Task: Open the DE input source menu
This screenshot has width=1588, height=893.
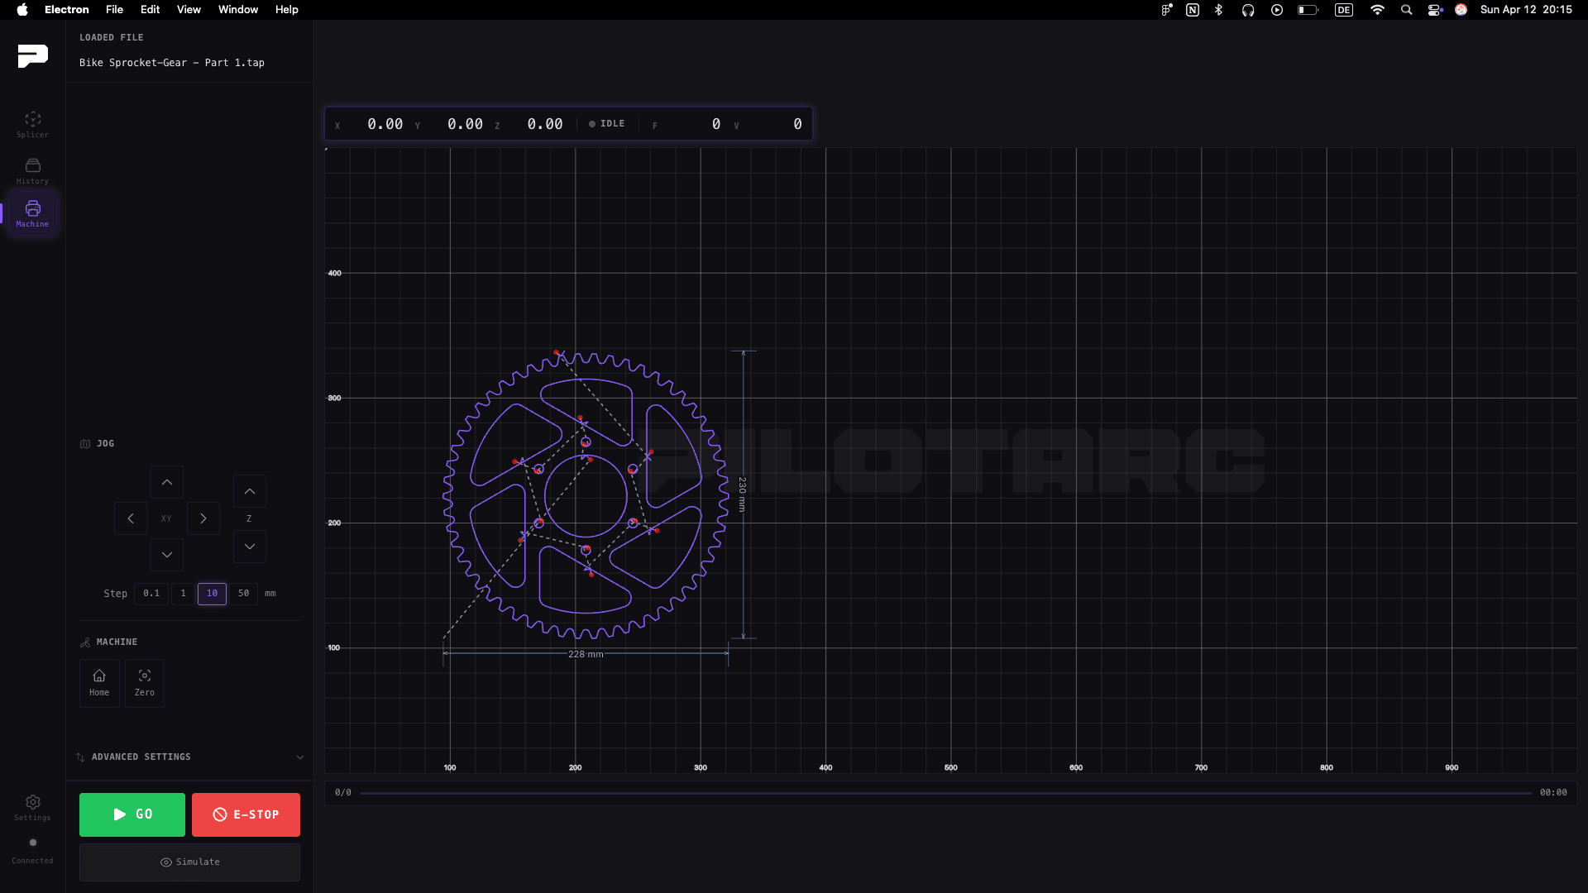Action: (x=1344, y=10)
